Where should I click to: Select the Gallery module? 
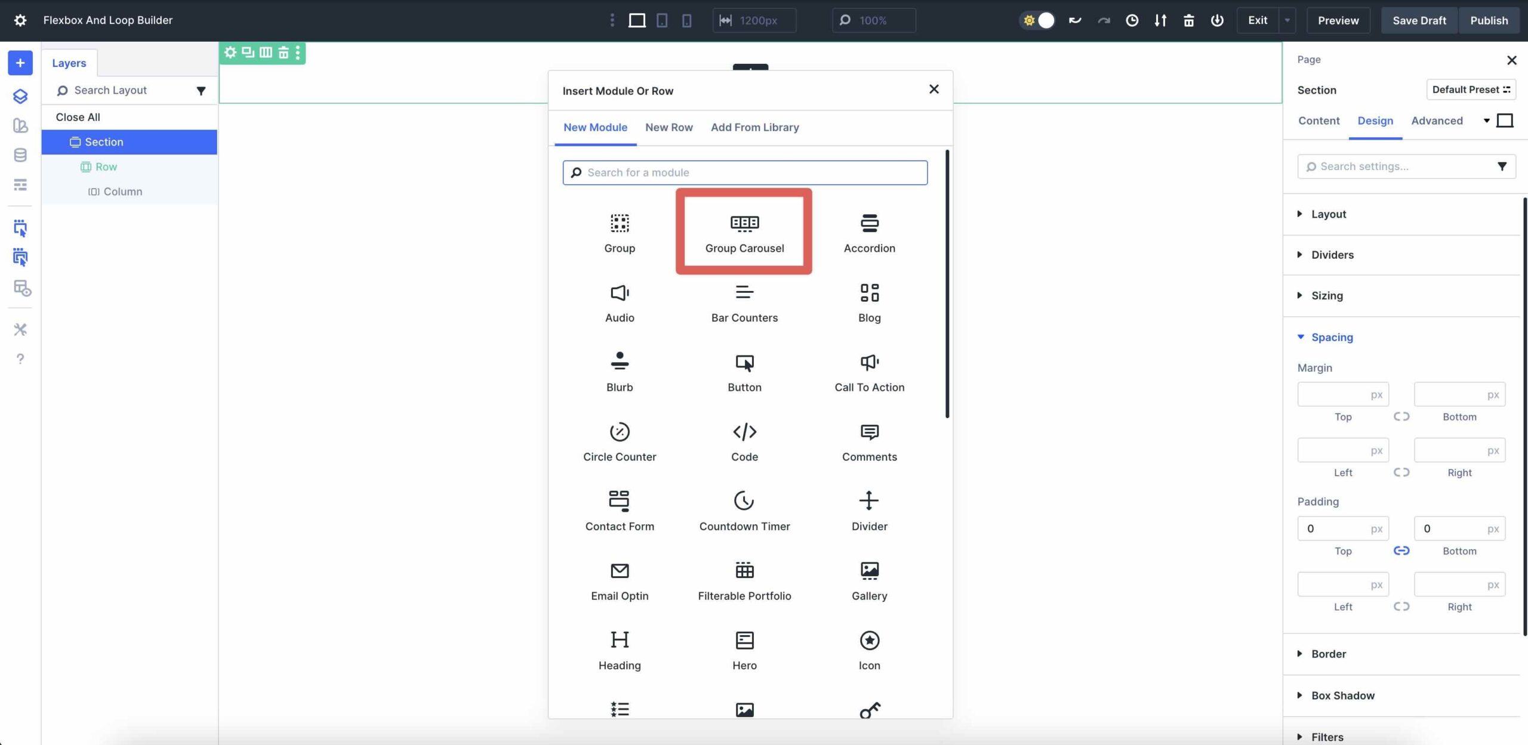click(x=869, y=580)
